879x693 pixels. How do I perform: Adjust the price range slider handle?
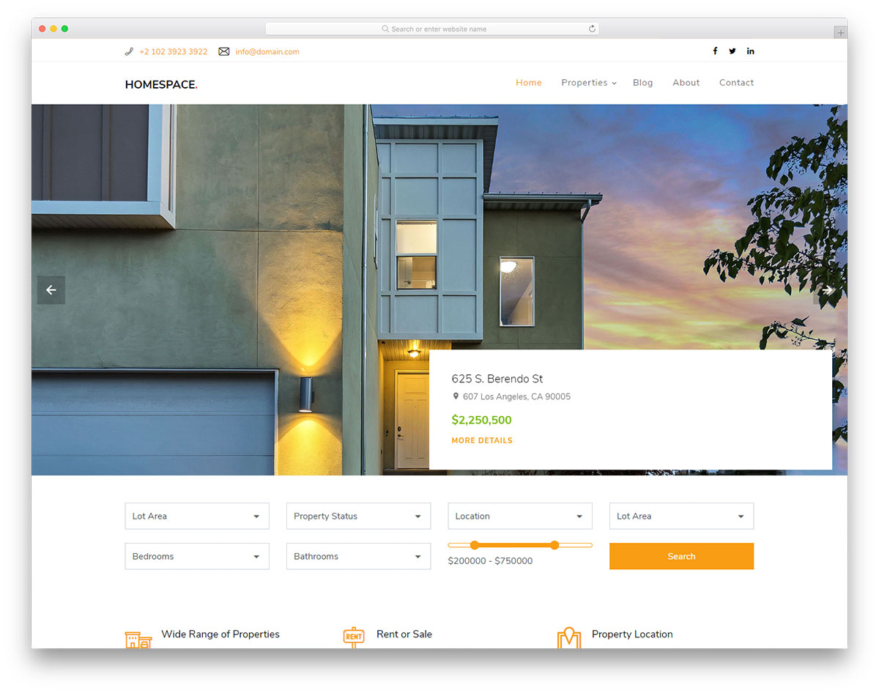pos(555,545)
